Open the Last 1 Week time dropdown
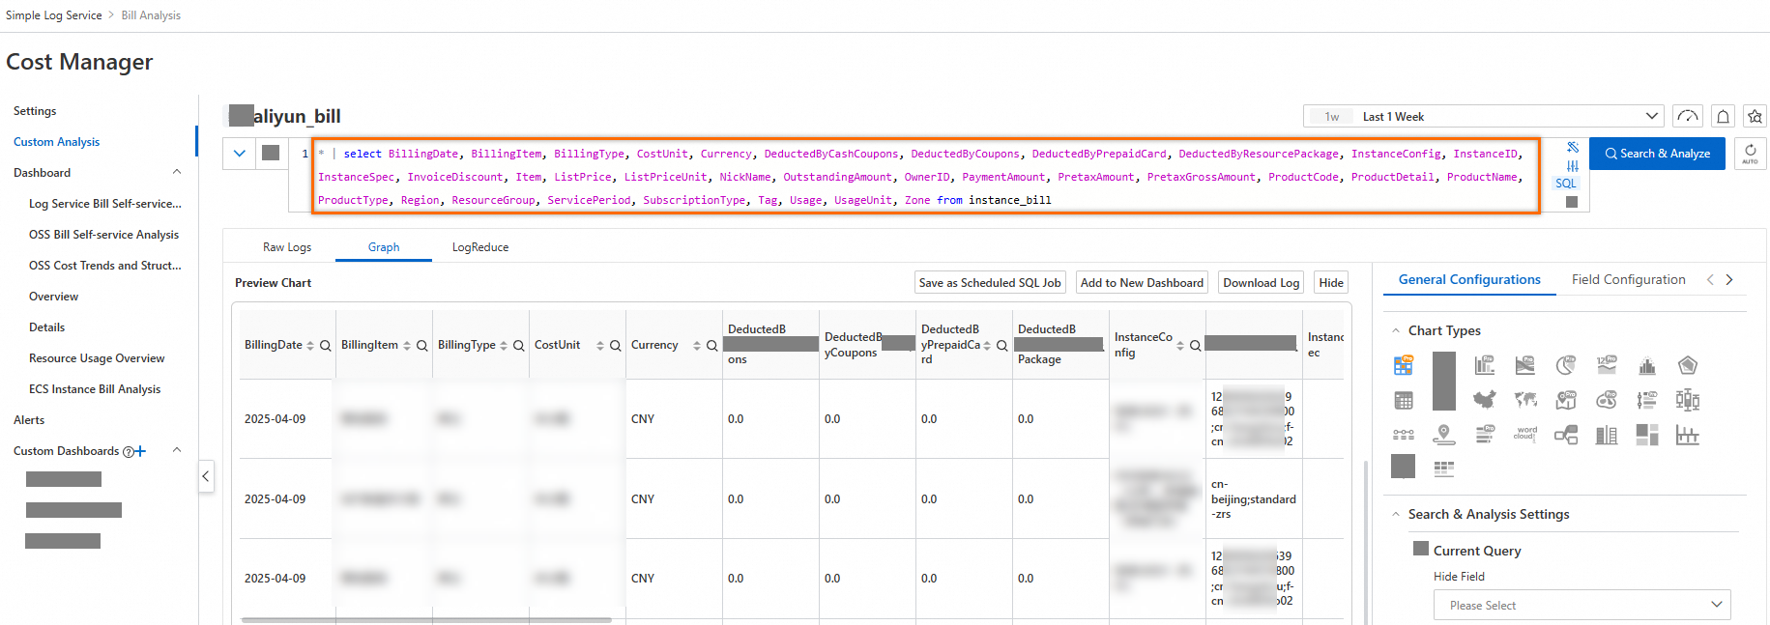Viewport: 1770px width, 625px height. pos(1484,117)
